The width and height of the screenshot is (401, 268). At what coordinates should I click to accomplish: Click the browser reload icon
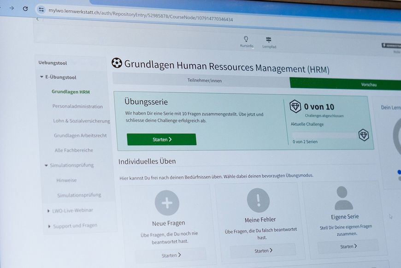25,8
